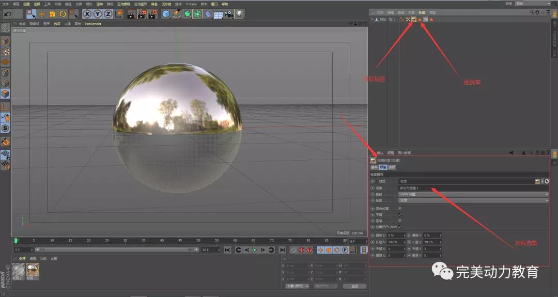Toggle the Tile checkbox
The width and height of the screenshot is (558, 297).
click(x=400, y=214)
